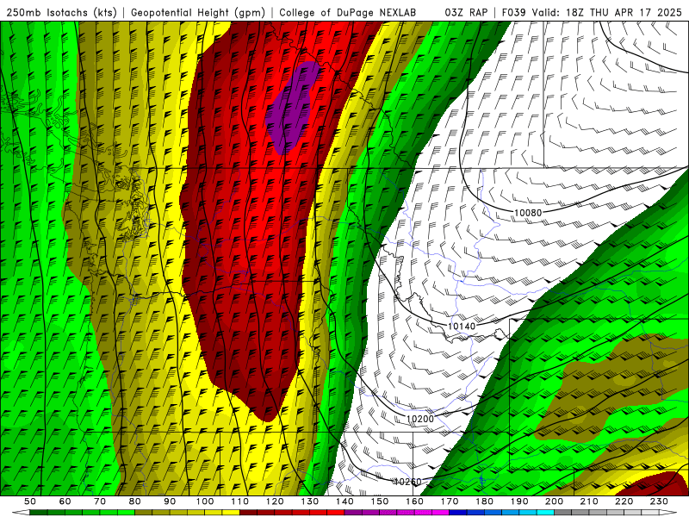The width and height of the screenshot is (689, 517).
Task: Click the colorbar value 110
Action: coord(239,501)
